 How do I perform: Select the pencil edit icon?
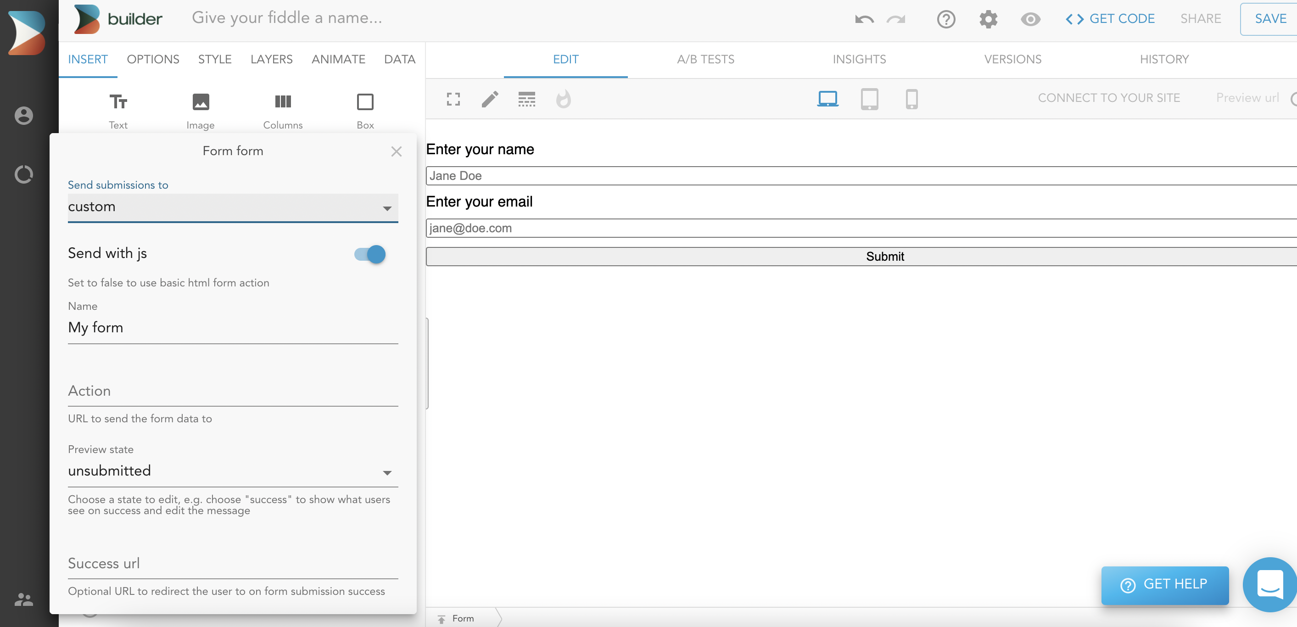pyautogui.click(x=490, y=99)
